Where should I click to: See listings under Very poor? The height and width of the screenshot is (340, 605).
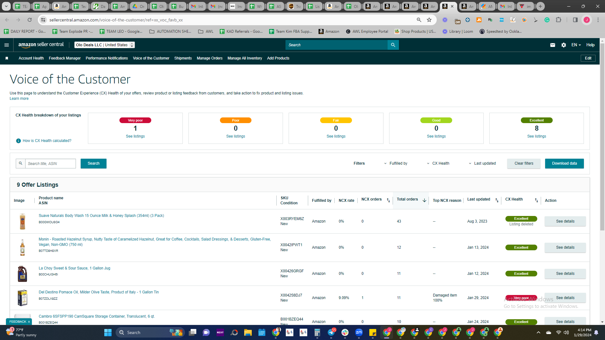click(x=135, y=136)
